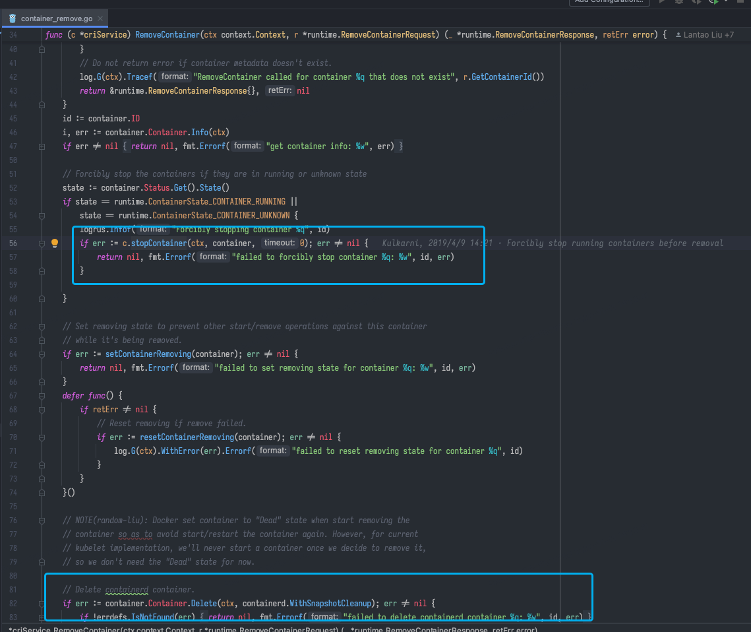Click line number 34 in the sticky header
This screenshot has width=751, height=632.
pyautogui.click(x=13, y=35)
